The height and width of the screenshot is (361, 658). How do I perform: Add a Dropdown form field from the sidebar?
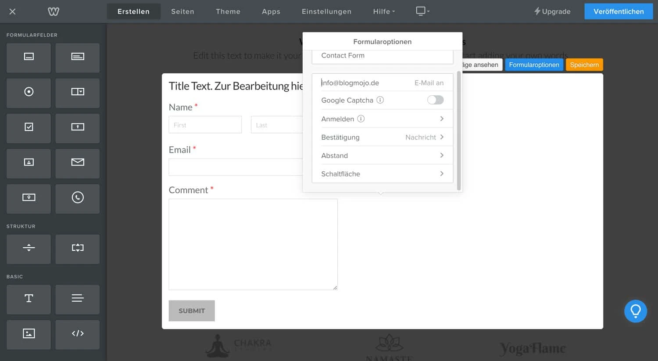pos(78,93)
